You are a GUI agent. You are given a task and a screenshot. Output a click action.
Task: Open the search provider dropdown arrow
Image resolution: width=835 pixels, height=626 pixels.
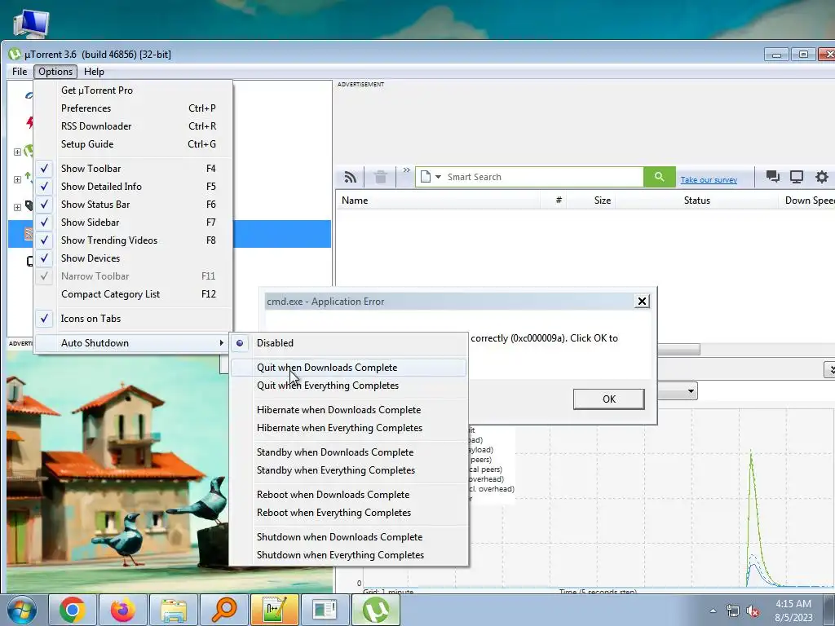tap(438, 177)
